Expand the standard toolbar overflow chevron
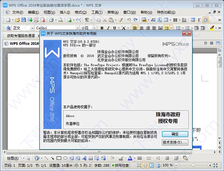Viewport: 224px width, 171px height. (220, 20)
